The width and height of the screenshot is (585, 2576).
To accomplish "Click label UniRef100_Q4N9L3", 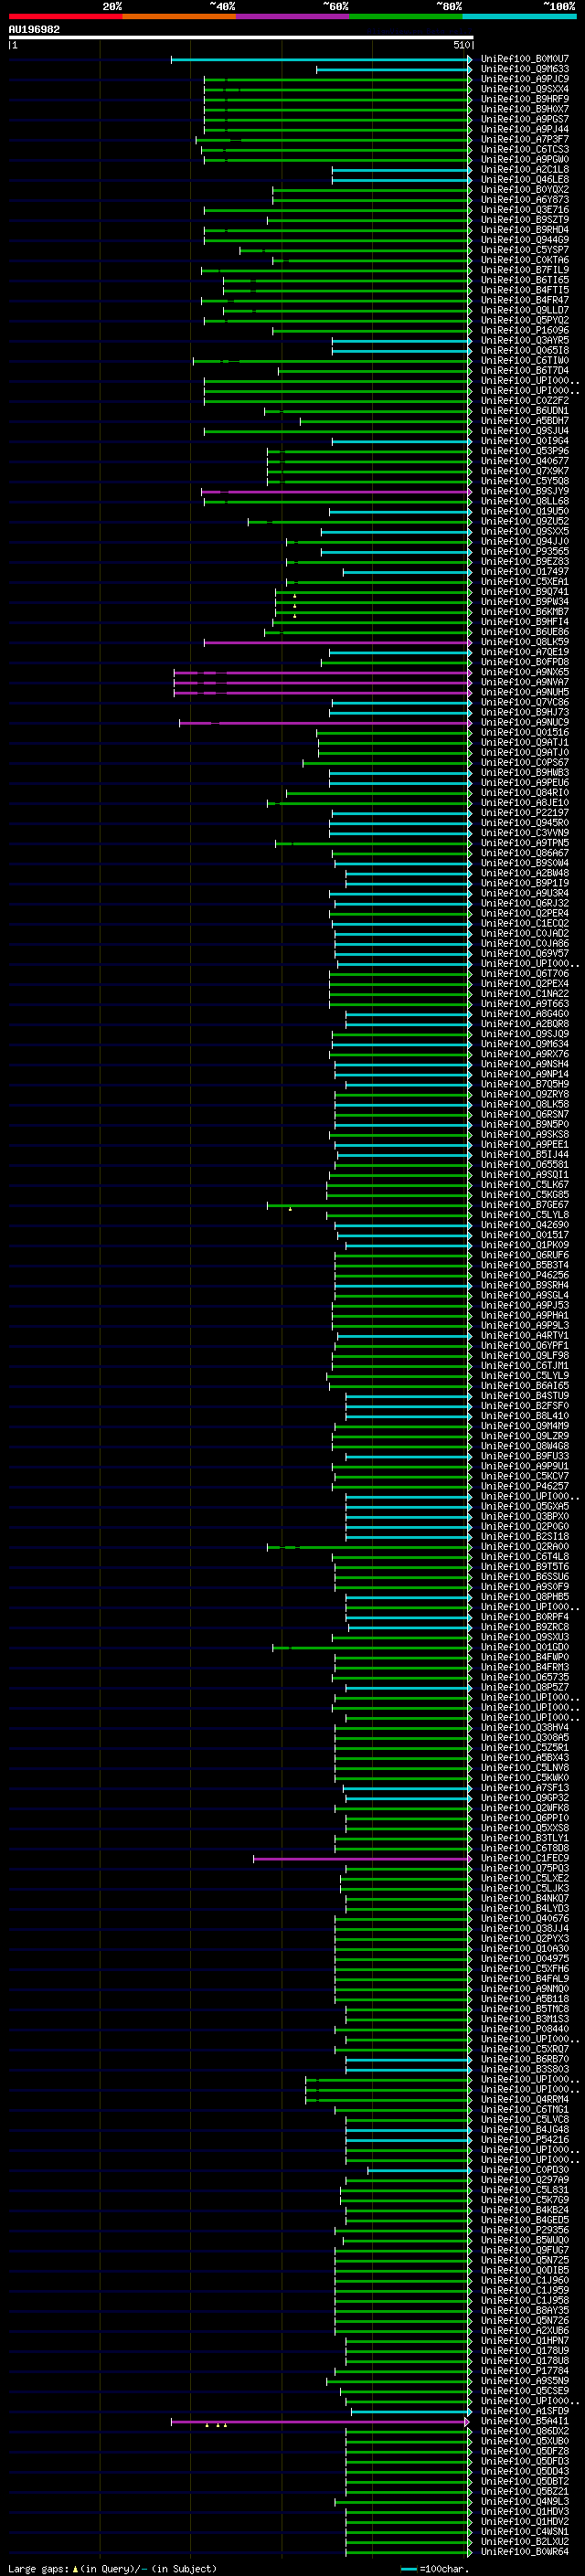I will (x=524, y=2501).
